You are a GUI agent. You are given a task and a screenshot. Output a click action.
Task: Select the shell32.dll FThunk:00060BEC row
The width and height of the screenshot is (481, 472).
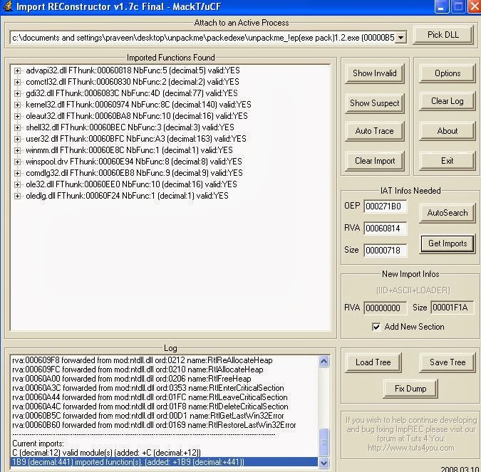pyautogui.click(x=130, y=127)
